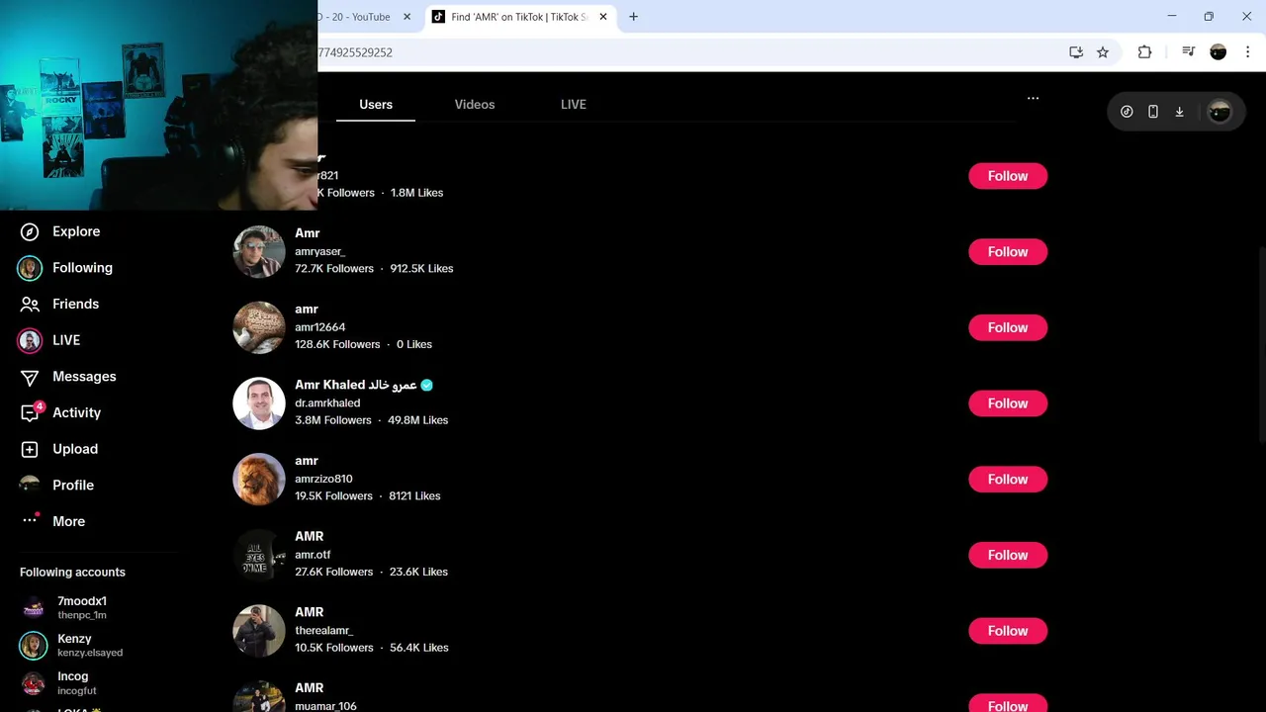The width and height of the screenshot is (1266, 712).
Task: Open the Chrome extensions puzzle icon
Action: (x=1144, y=52)
